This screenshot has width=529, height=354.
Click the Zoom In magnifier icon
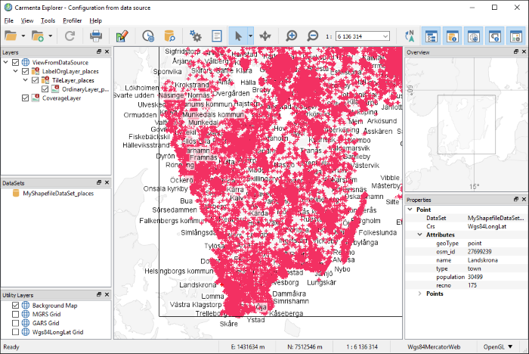pyautogui.click(x=292, y=36)
